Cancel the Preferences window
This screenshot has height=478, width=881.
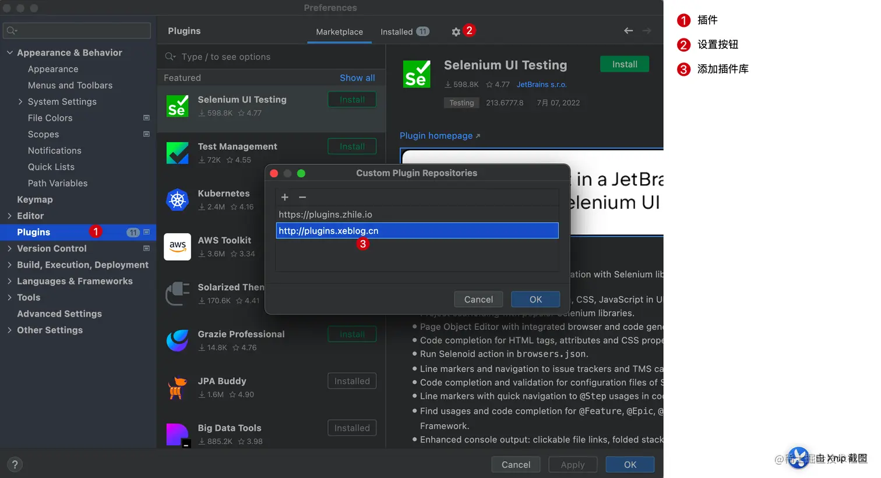(x=516, y=465)
